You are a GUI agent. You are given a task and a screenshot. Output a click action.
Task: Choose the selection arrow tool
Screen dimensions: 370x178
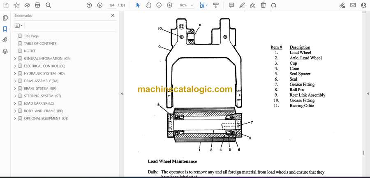pos(138,5)
